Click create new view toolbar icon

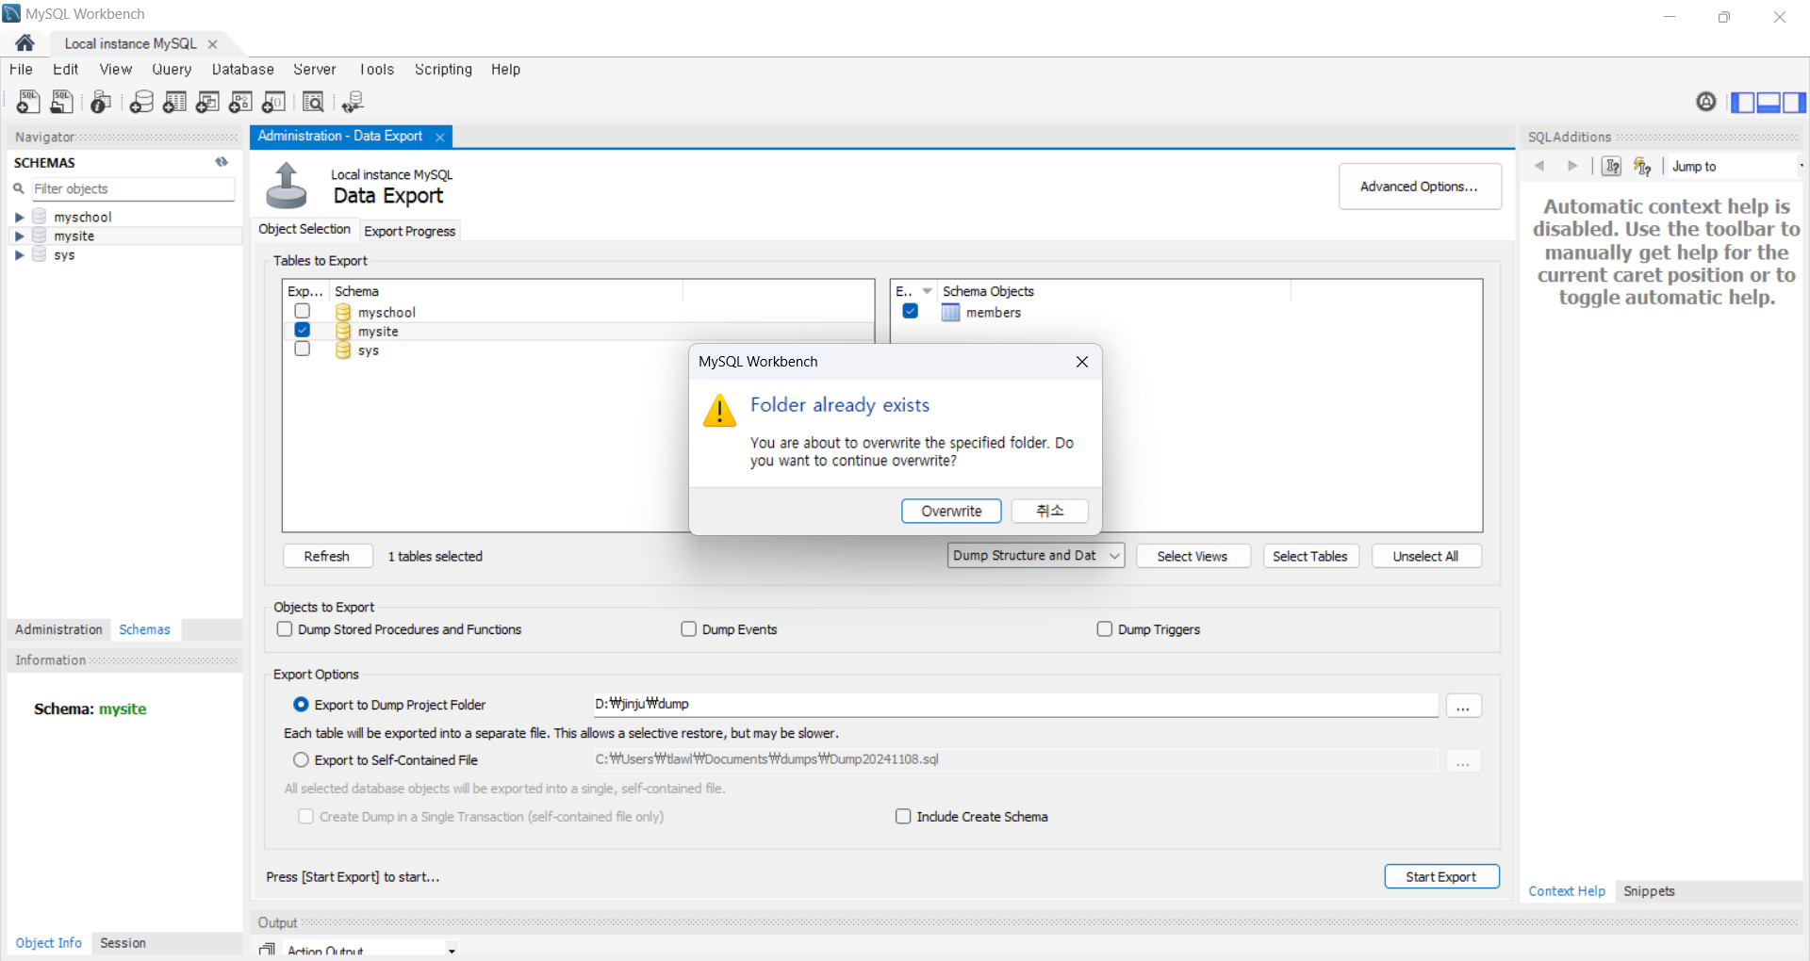(207, 102)
